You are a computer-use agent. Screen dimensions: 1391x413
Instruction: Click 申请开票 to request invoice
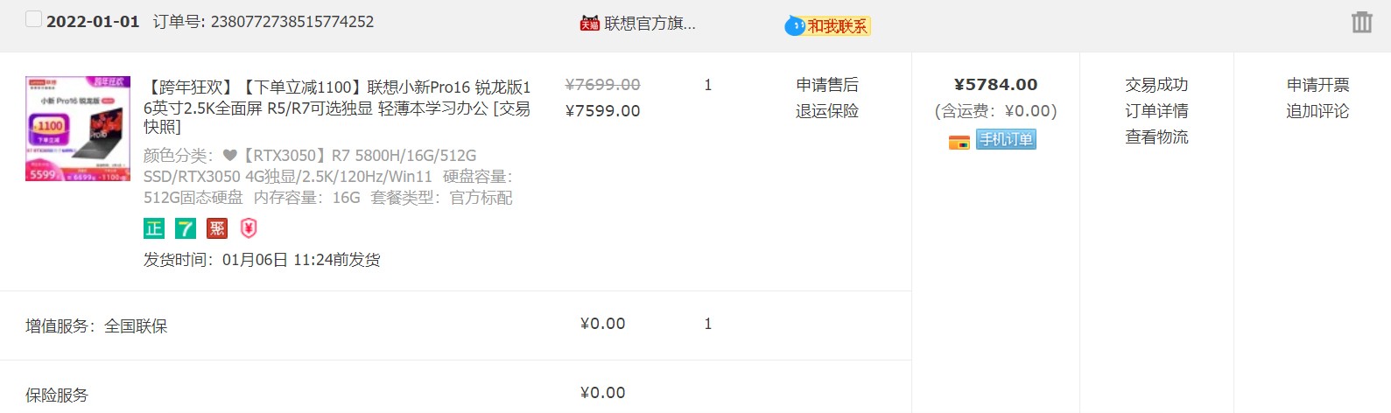coord(1317,85)
